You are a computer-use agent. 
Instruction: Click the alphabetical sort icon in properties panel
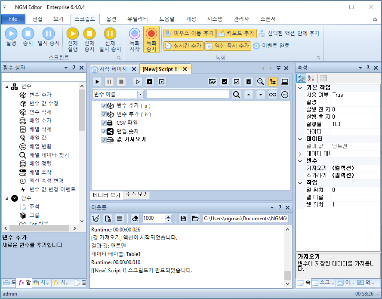tap(311, 78)
